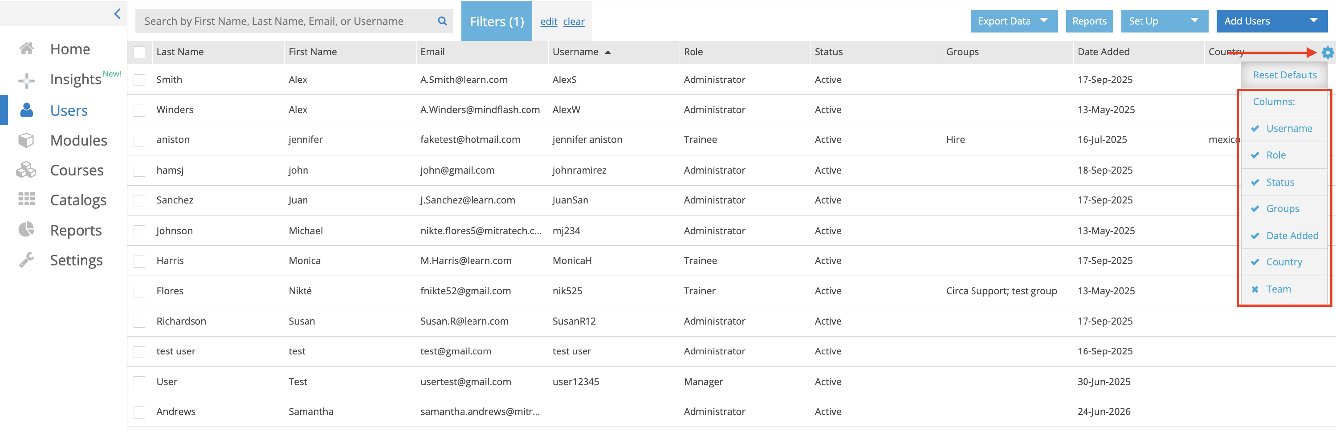This screenshot has width=1336, height=431.
Task: Click the clear filters link
Action: point(574,22)
